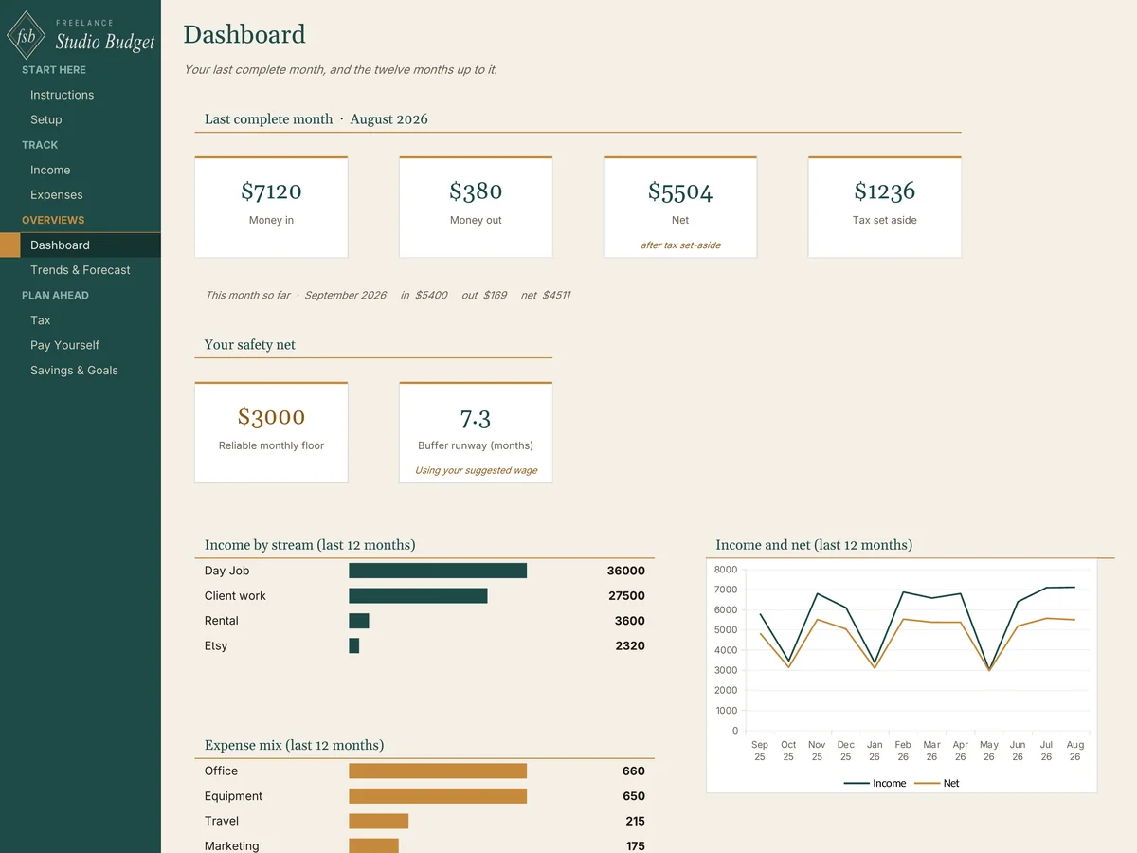Click the $1236 Tax set aside card
The height and width of the screenshot is (853, 1137).
[885, 207]
